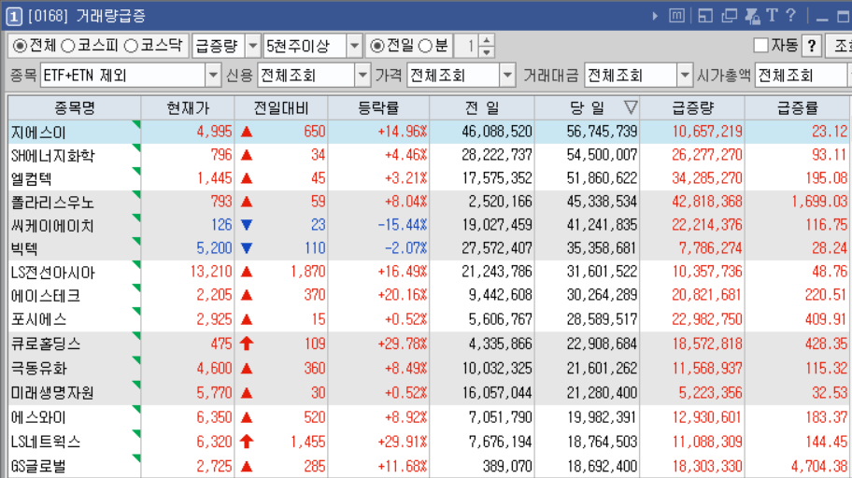The height and width of the screenshot is (478, 852).
Task: Select the 전체 market radio button
Action: [x=20, y=46]
